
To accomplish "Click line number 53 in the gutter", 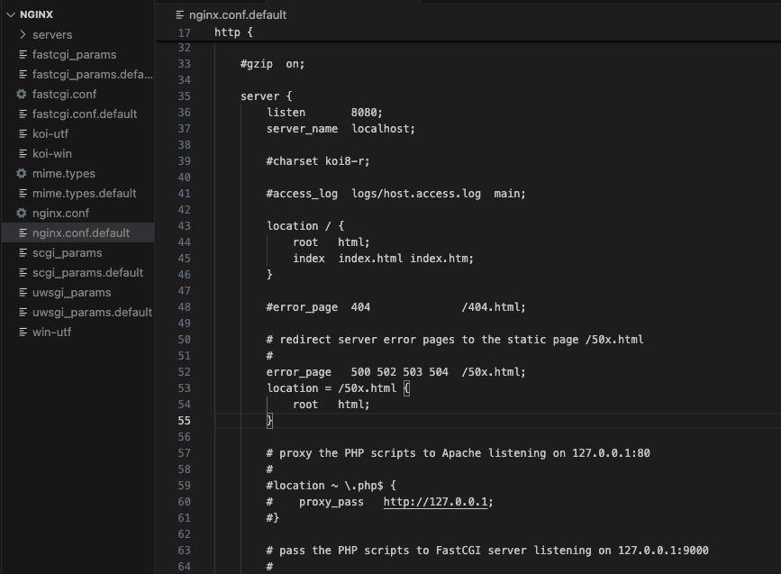I will click(185, 388).
